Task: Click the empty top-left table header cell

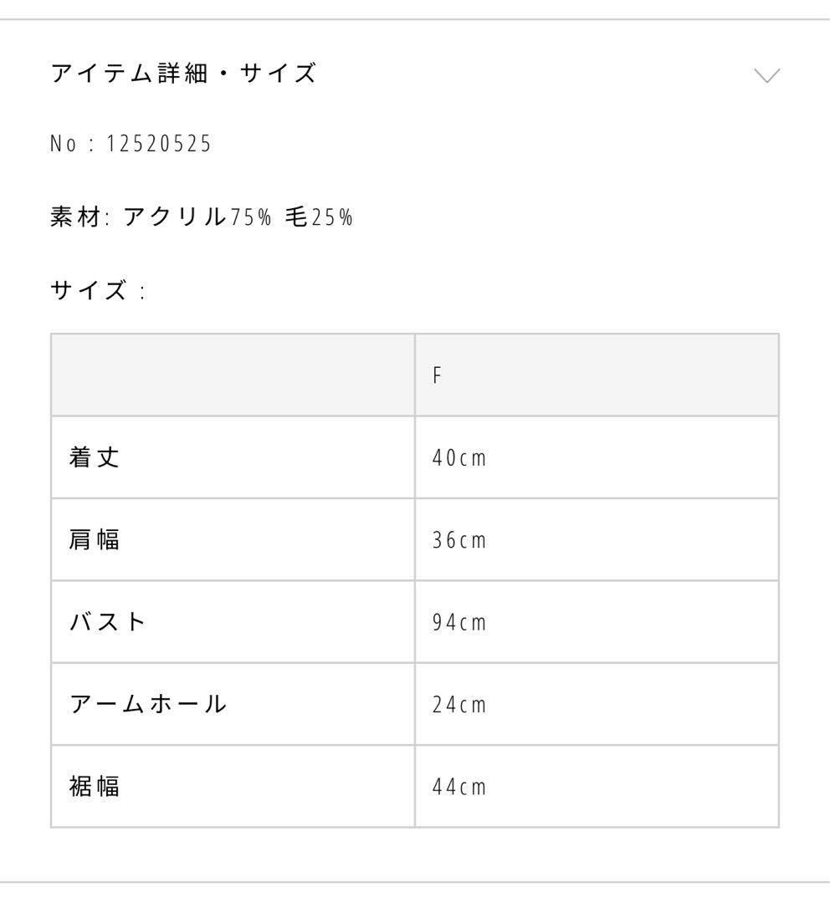Action: 232,374
